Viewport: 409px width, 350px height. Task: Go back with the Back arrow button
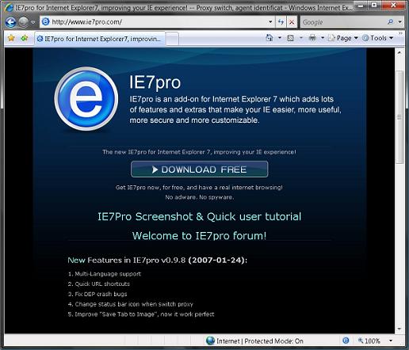coord(10,22)
